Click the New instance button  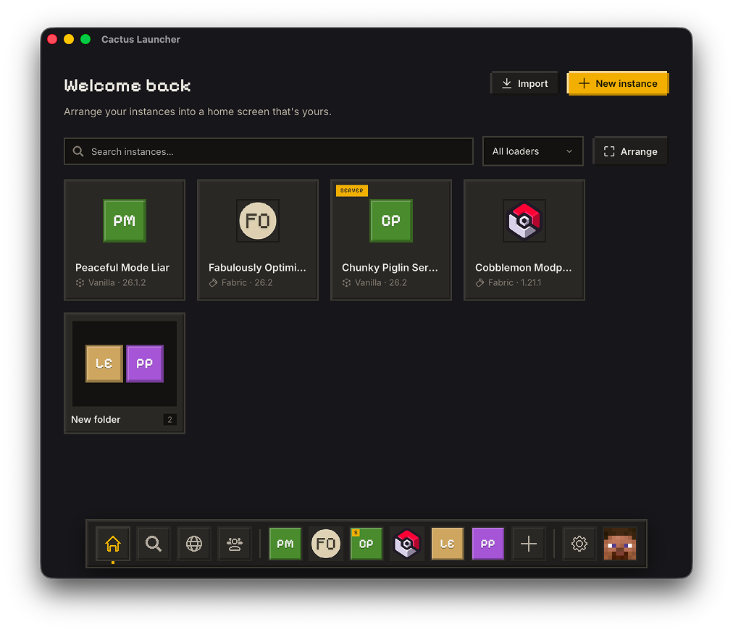point(618,83)
